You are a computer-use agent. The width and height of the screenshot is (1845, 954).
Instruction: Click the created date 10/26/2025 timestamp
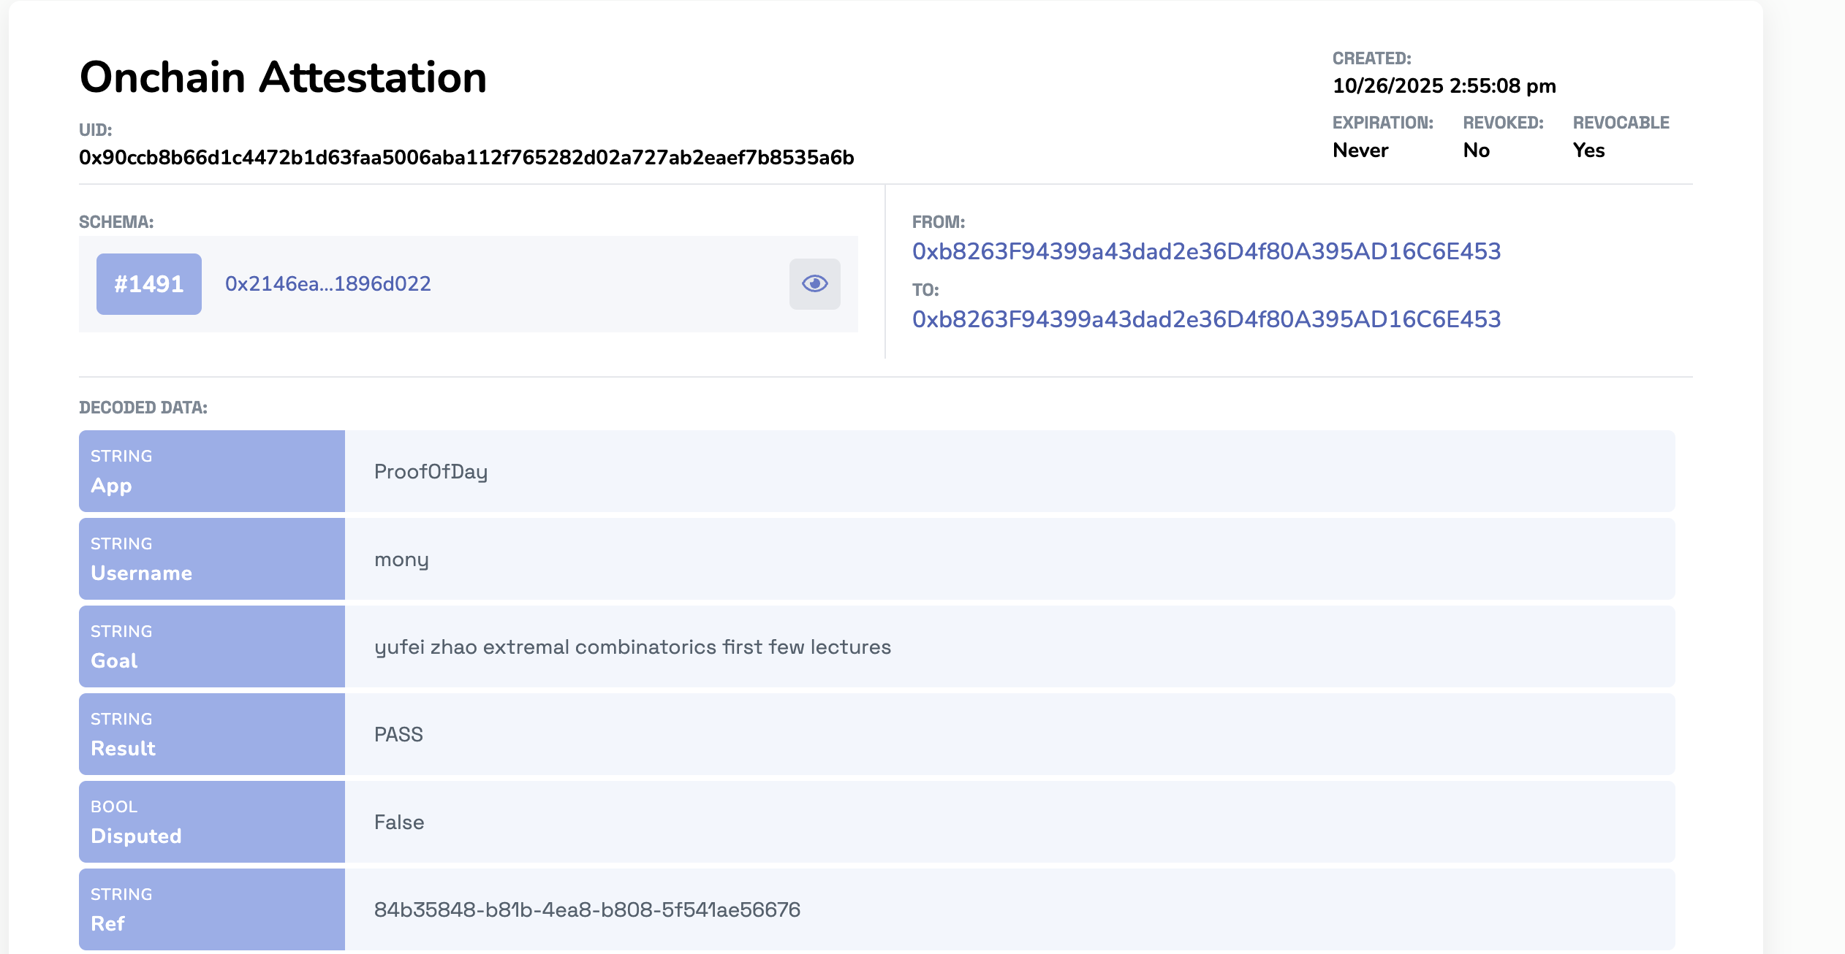(1444, 86)
